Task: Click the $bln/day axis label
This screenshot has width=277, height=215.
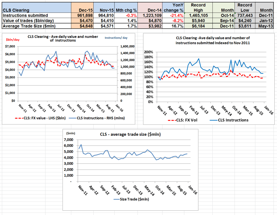Action: click(x=13, y=39)
